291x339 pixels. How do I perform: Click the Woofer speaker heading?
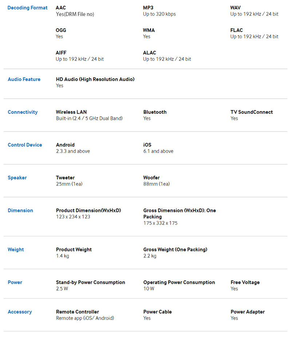pyautogui.click(x=151, y=178)
